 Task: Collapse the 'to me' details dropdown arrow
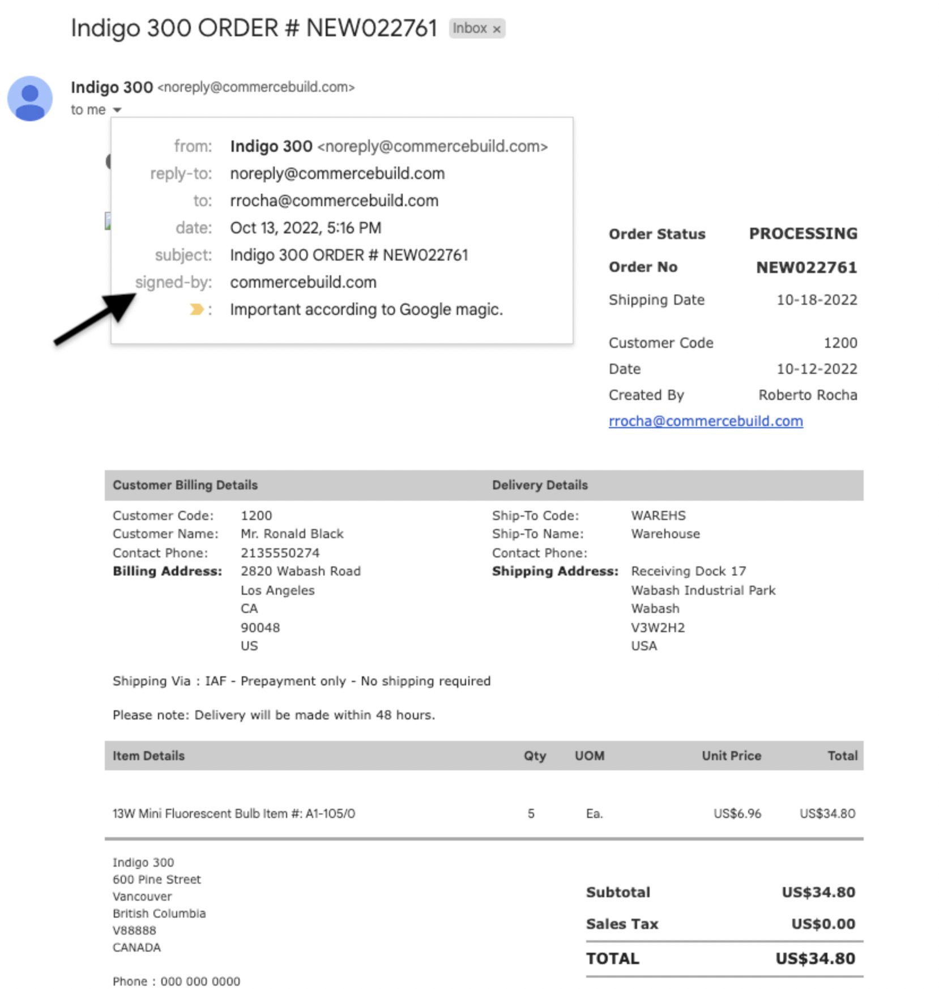coord(117,110)
